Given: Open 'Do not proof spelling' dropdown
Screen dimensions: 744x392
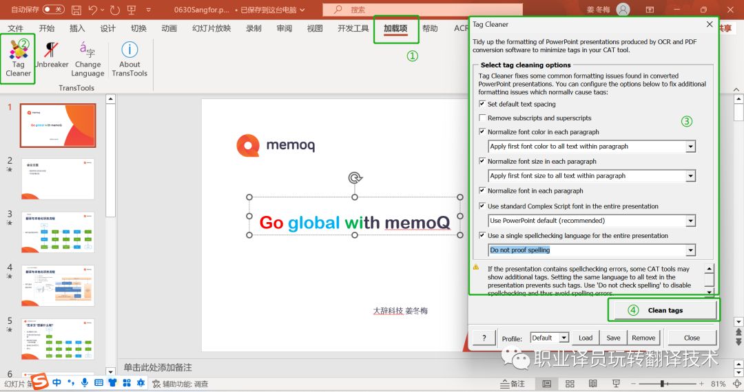Looking at the screenshot, I should click(x=690, y=250).
